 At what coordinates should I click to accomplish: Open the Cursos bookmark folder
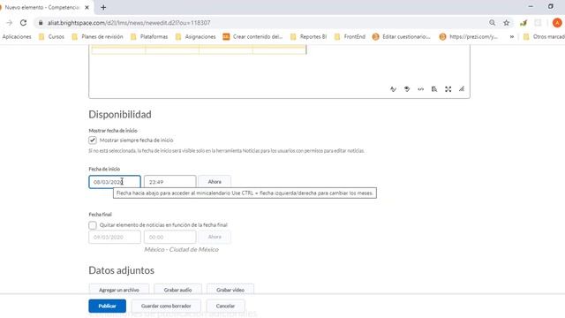click(51, 37)
